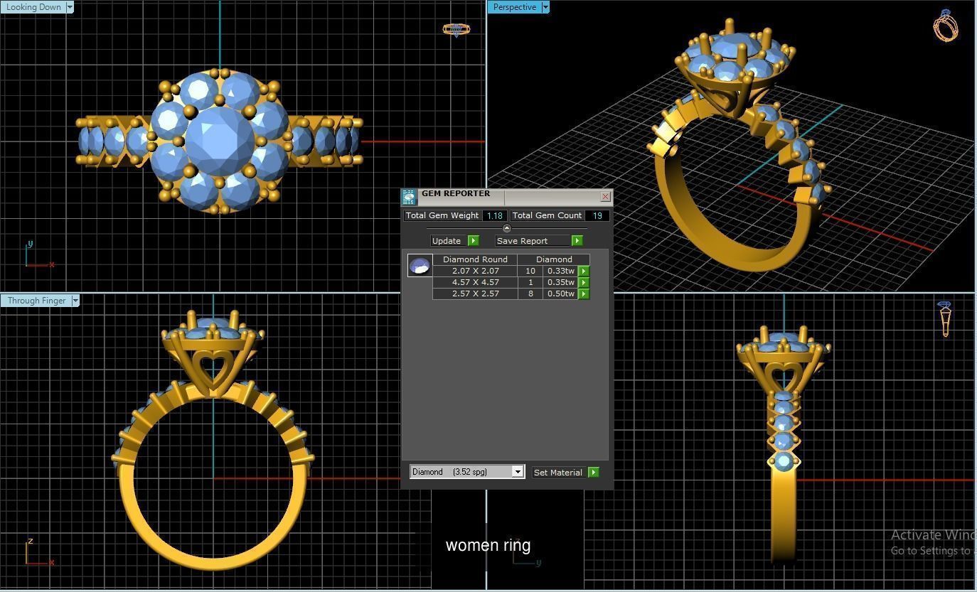Viewport: 977px width, 592px height.
Task: Click orange ring icon in Looking Down viewport
Action: 456,30
